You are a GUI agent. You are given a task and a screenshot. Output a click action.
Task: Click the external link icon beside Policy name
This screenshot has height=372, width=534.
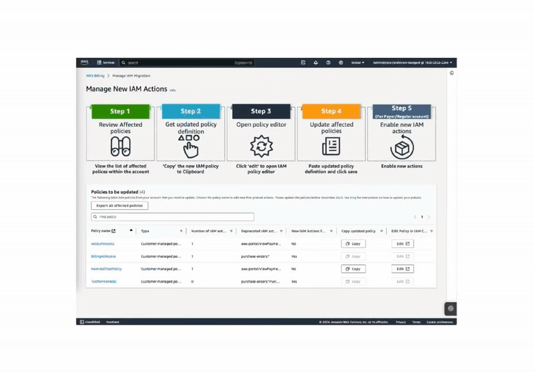pos(113,231)
